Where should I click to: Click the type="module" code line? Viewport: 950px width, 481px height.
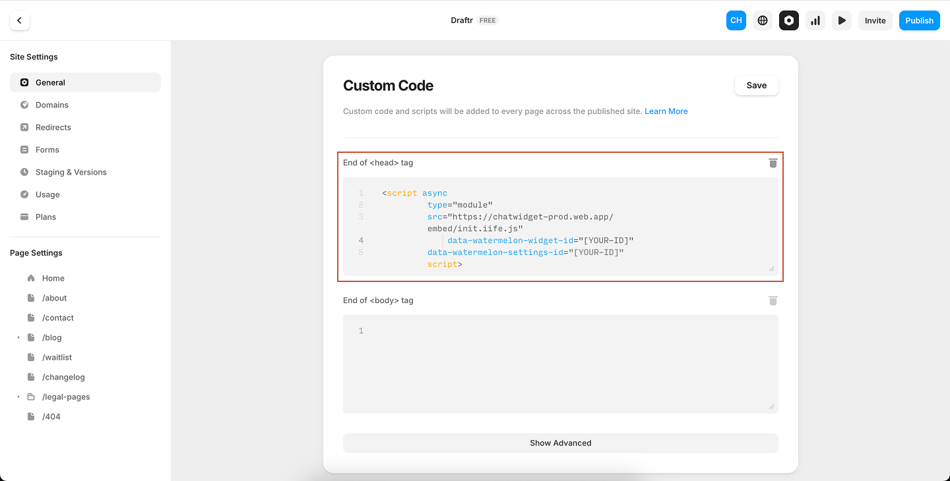460,205
